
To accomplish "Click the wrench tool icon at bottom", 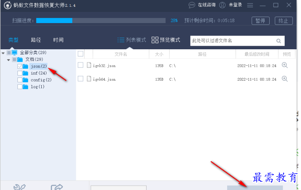I will (x=19, y=187).
